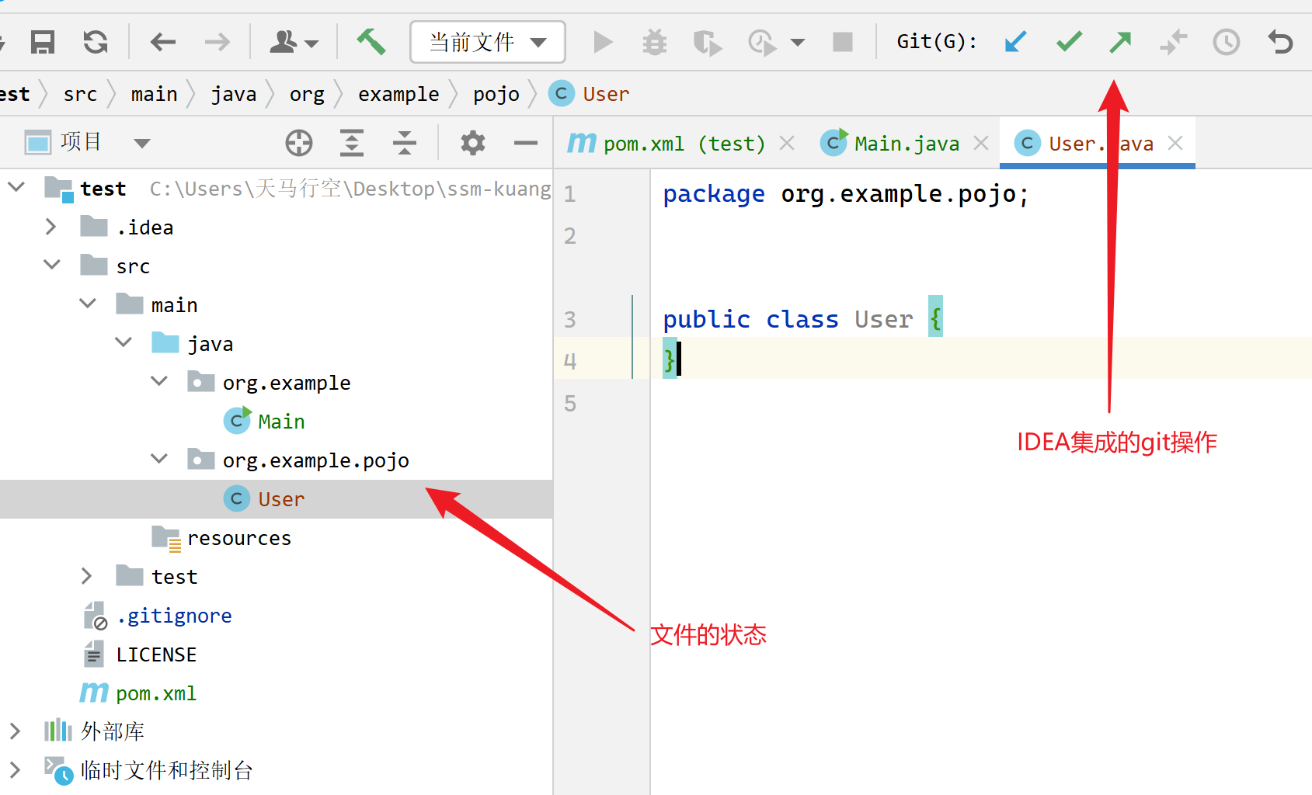The height and width of the screenshot is (795, 1312).
Task: Expand 临时文件和控制台 node
Action: click(x=16, y=770)
